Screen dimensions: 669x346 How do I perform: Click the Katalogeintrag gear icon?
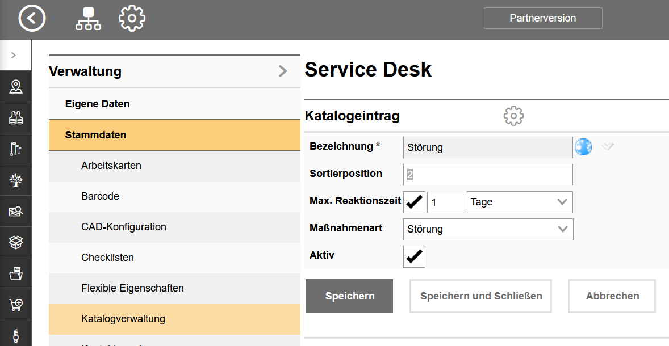[x=514, y=116]
